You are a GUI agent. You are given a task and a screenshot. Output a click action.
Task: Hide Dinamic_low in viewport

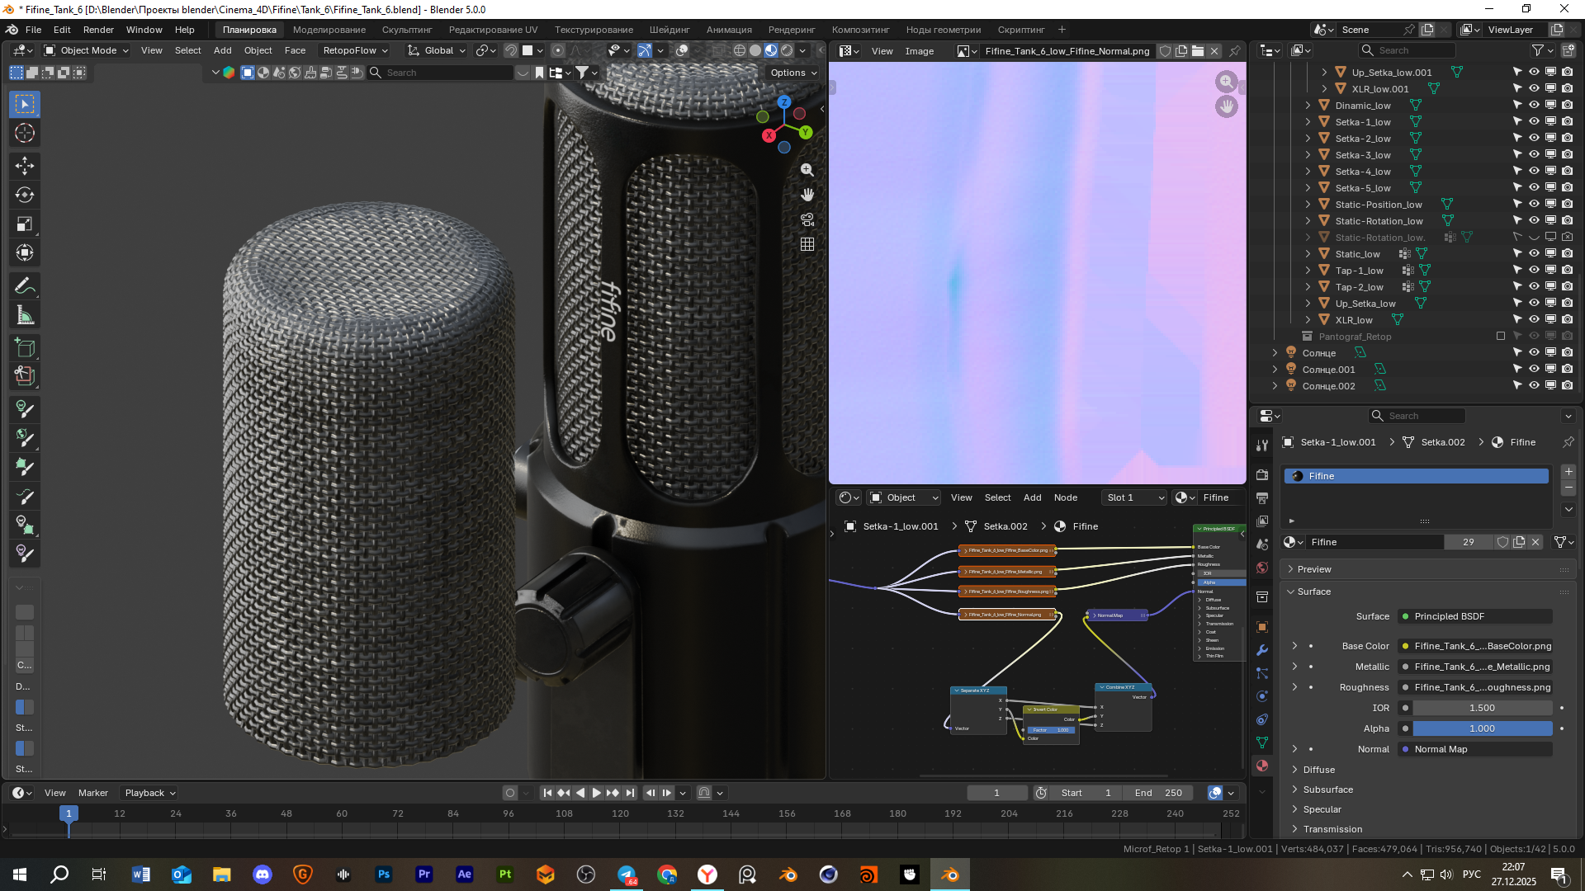click(x=1534, y=106)
